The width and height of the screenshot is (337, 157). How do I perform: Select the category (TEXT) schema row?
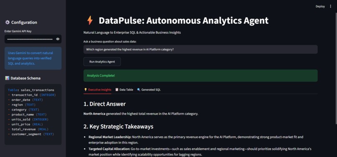click(x=24, y=110)
